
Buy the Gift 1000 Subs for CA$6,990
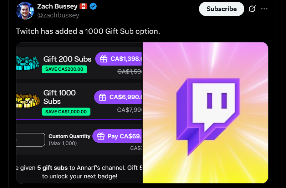coord(118,97)
